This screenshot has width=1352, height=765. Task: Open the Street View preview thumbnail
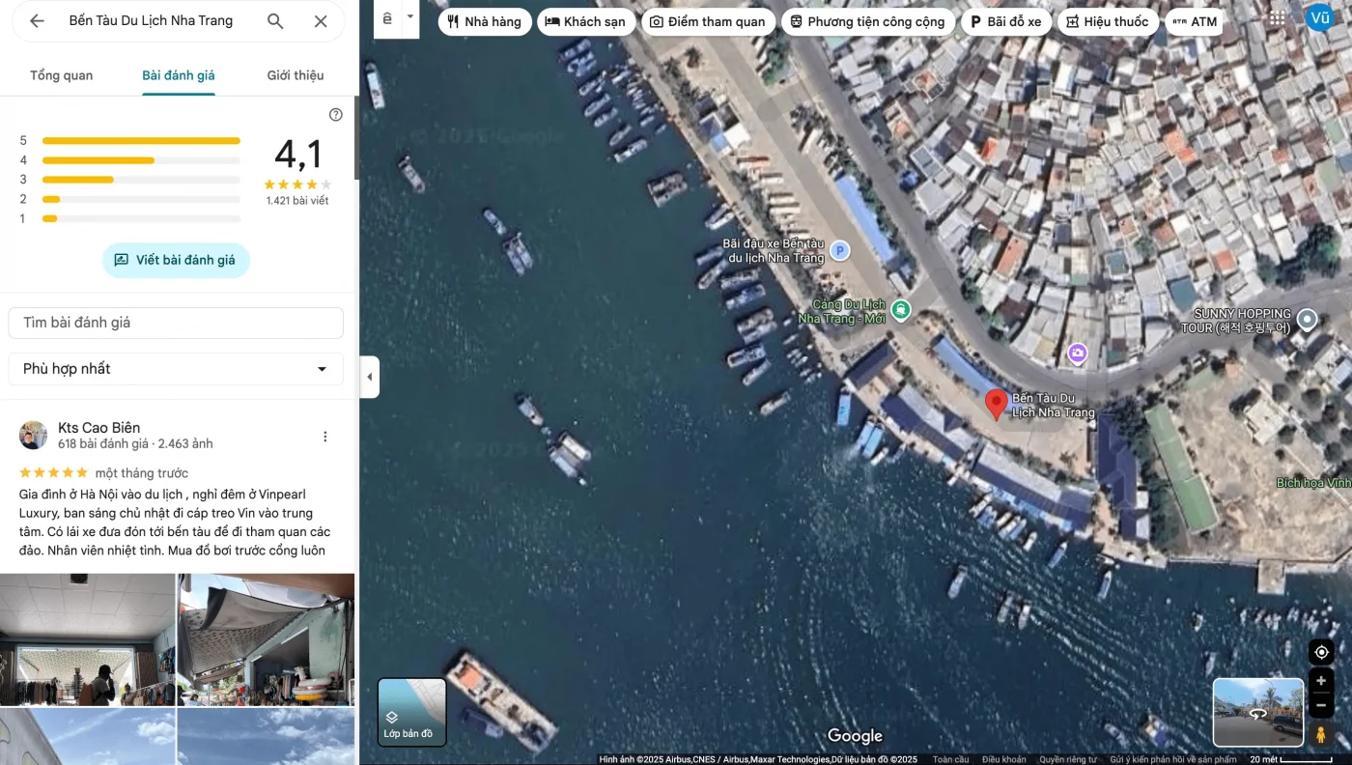pos(1257,713)
